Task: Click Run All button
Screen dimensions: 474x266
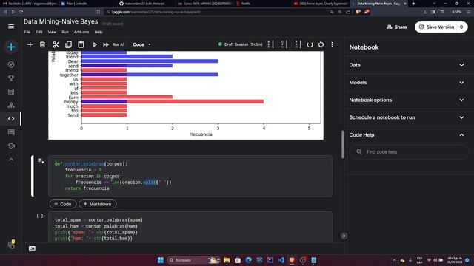Action: click(113, 44)
